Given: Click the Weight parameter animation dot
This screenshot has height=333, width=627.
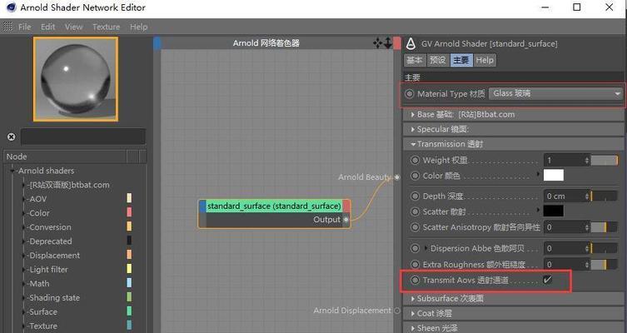Looking at the screenshot, I should [x=415, y=161].
